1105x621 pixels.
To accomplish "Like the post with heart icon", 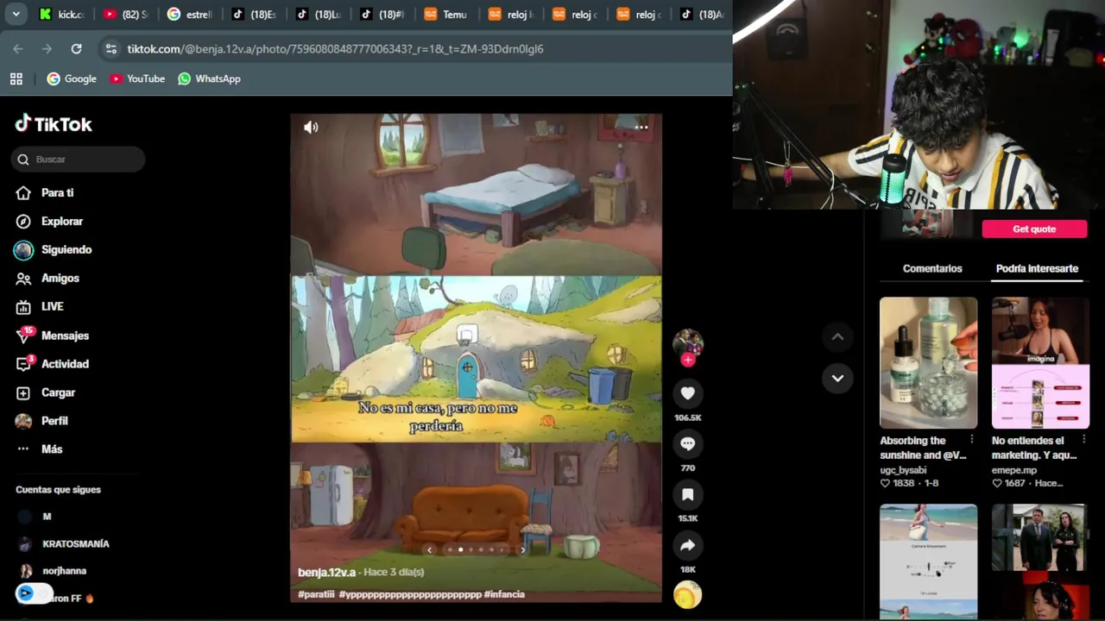I will (687, 393).
